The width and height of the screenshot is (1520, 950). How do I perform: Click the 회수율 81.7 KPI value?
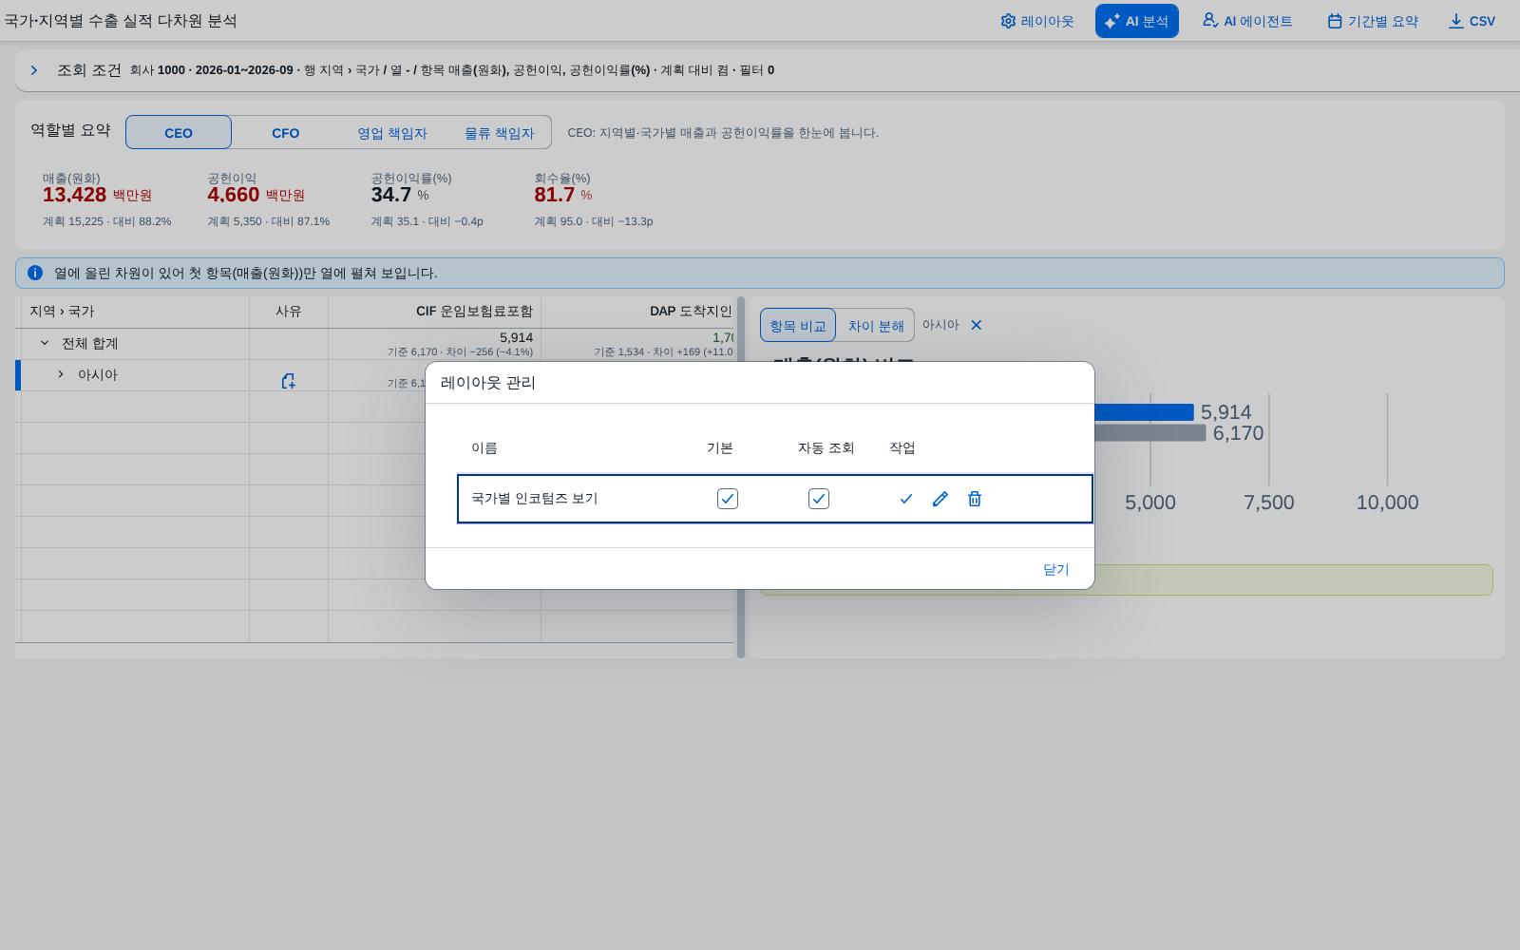tap(555, 195)
